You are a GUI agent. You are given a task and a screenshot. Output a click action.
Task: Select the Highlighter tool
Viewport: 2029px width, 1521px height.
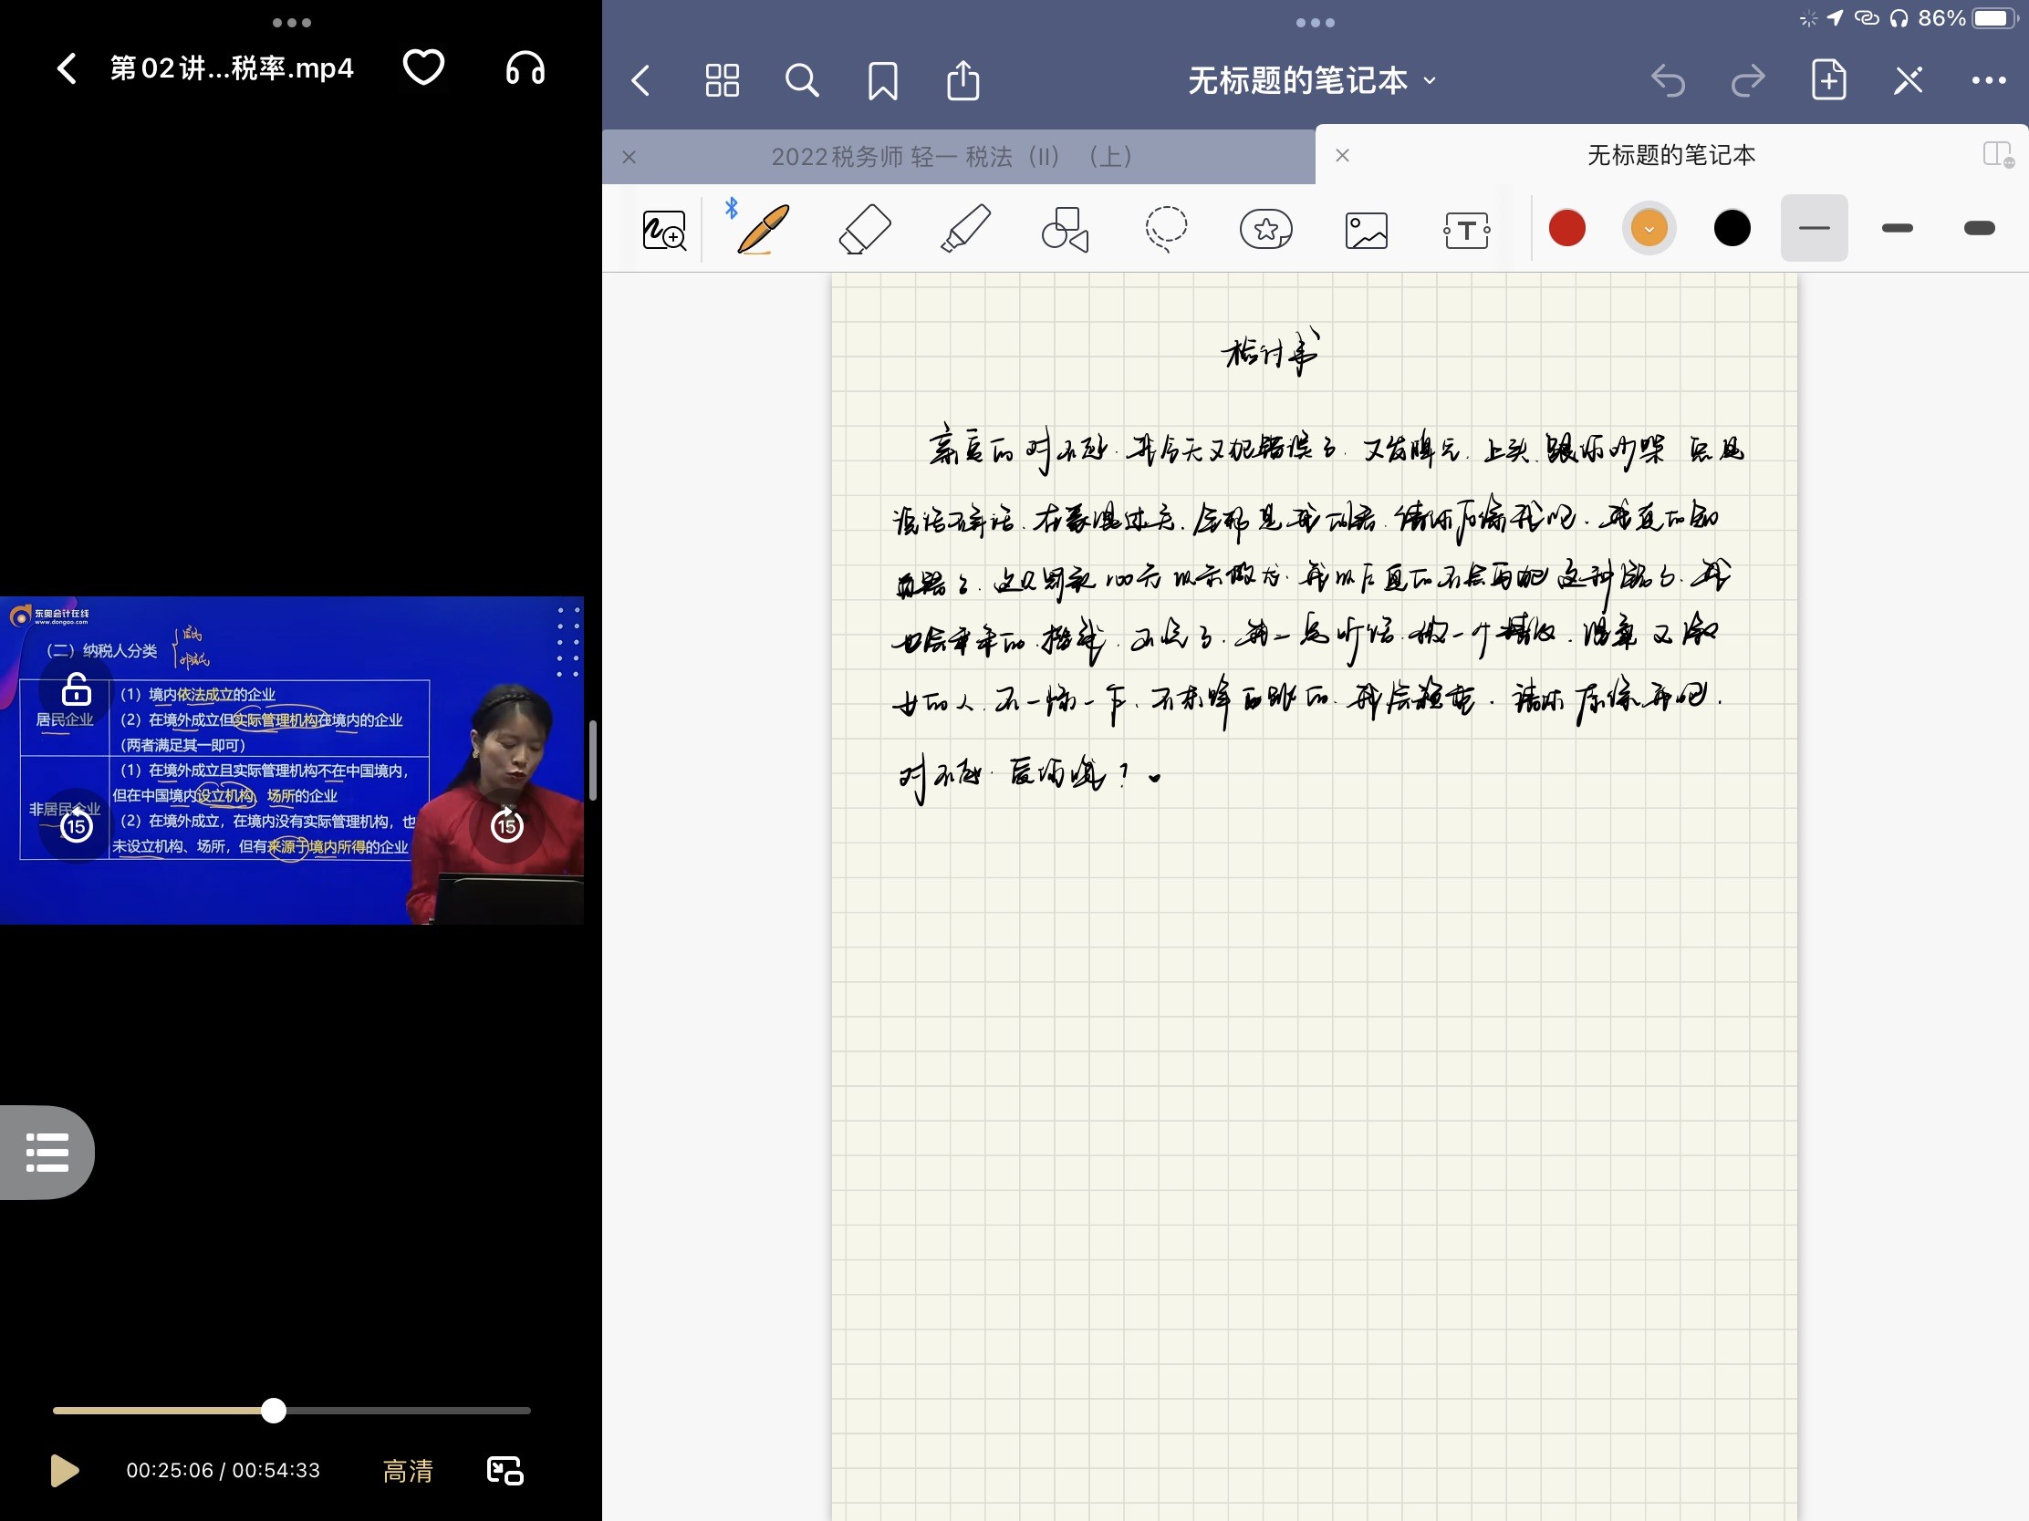coord(965,228)
